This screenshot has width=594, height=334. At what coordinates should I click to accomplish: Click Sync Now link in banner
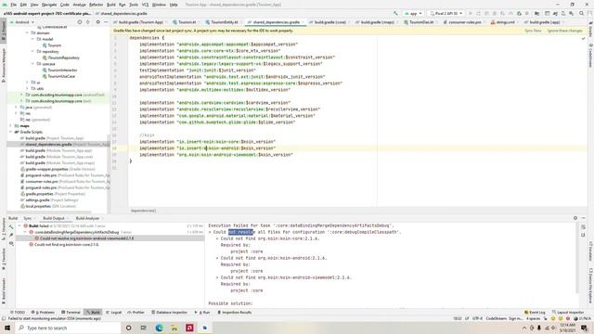(533, 31)
